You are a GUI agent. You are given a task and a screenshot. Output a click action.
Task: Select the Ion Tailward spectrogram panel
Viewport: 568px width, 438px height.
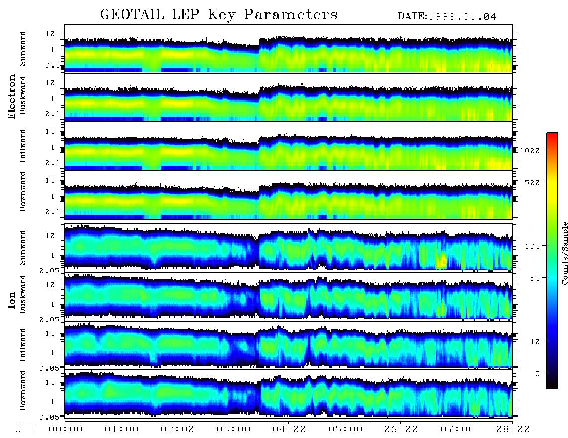(288, 345)
